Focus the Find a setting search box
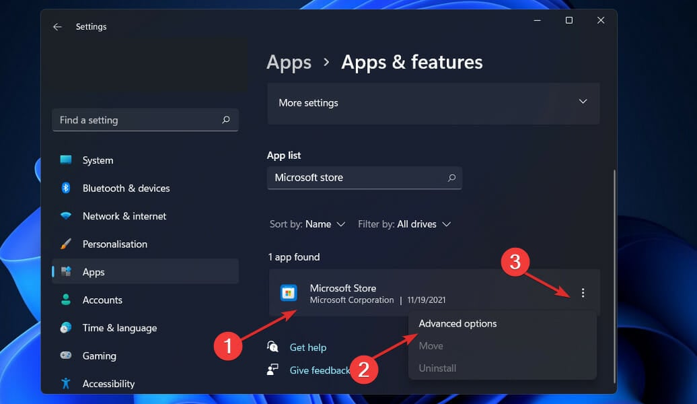The image size is (697, 404). [x=145, y=120]
